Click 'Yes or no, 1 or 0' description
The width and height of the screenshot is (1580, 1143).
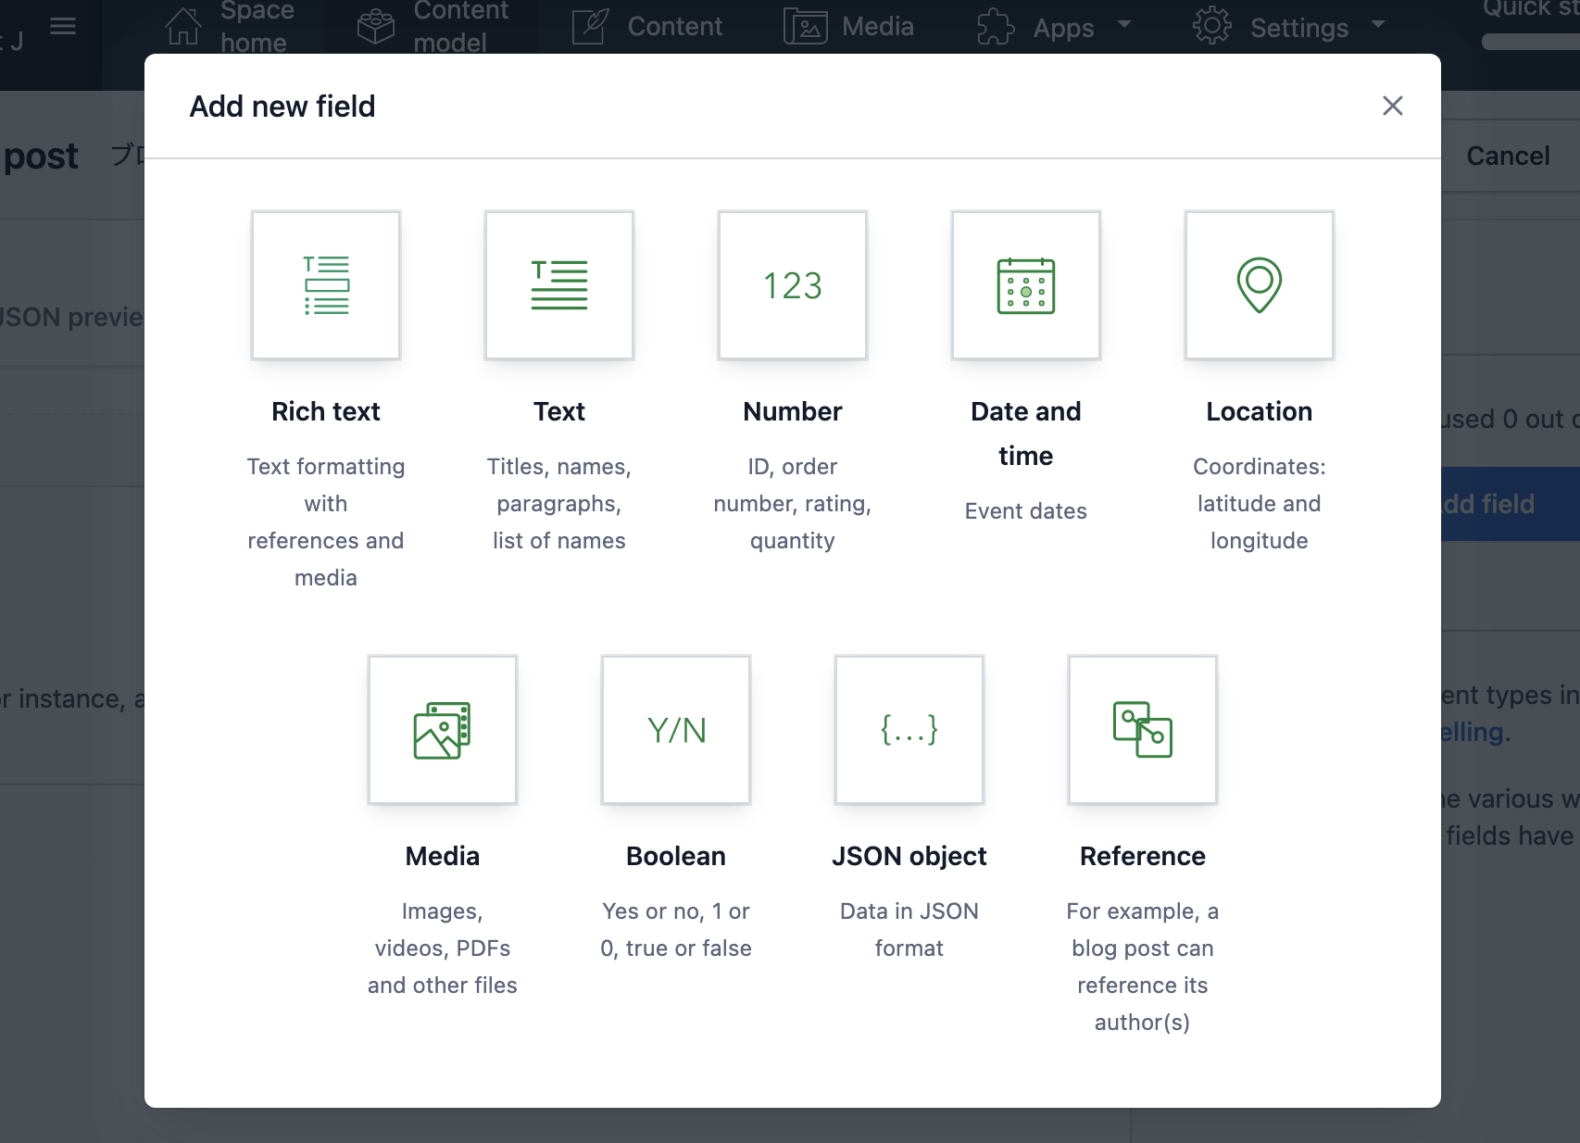676,930
